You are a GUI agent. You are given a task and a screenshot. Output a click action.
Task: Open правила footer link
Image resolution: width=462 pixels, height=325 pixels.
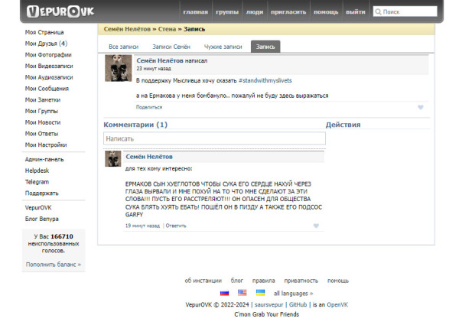coord(263,281)
